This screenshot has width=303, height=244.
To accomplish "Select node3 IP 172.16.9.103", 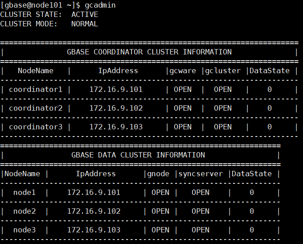I will click(94, 230).
